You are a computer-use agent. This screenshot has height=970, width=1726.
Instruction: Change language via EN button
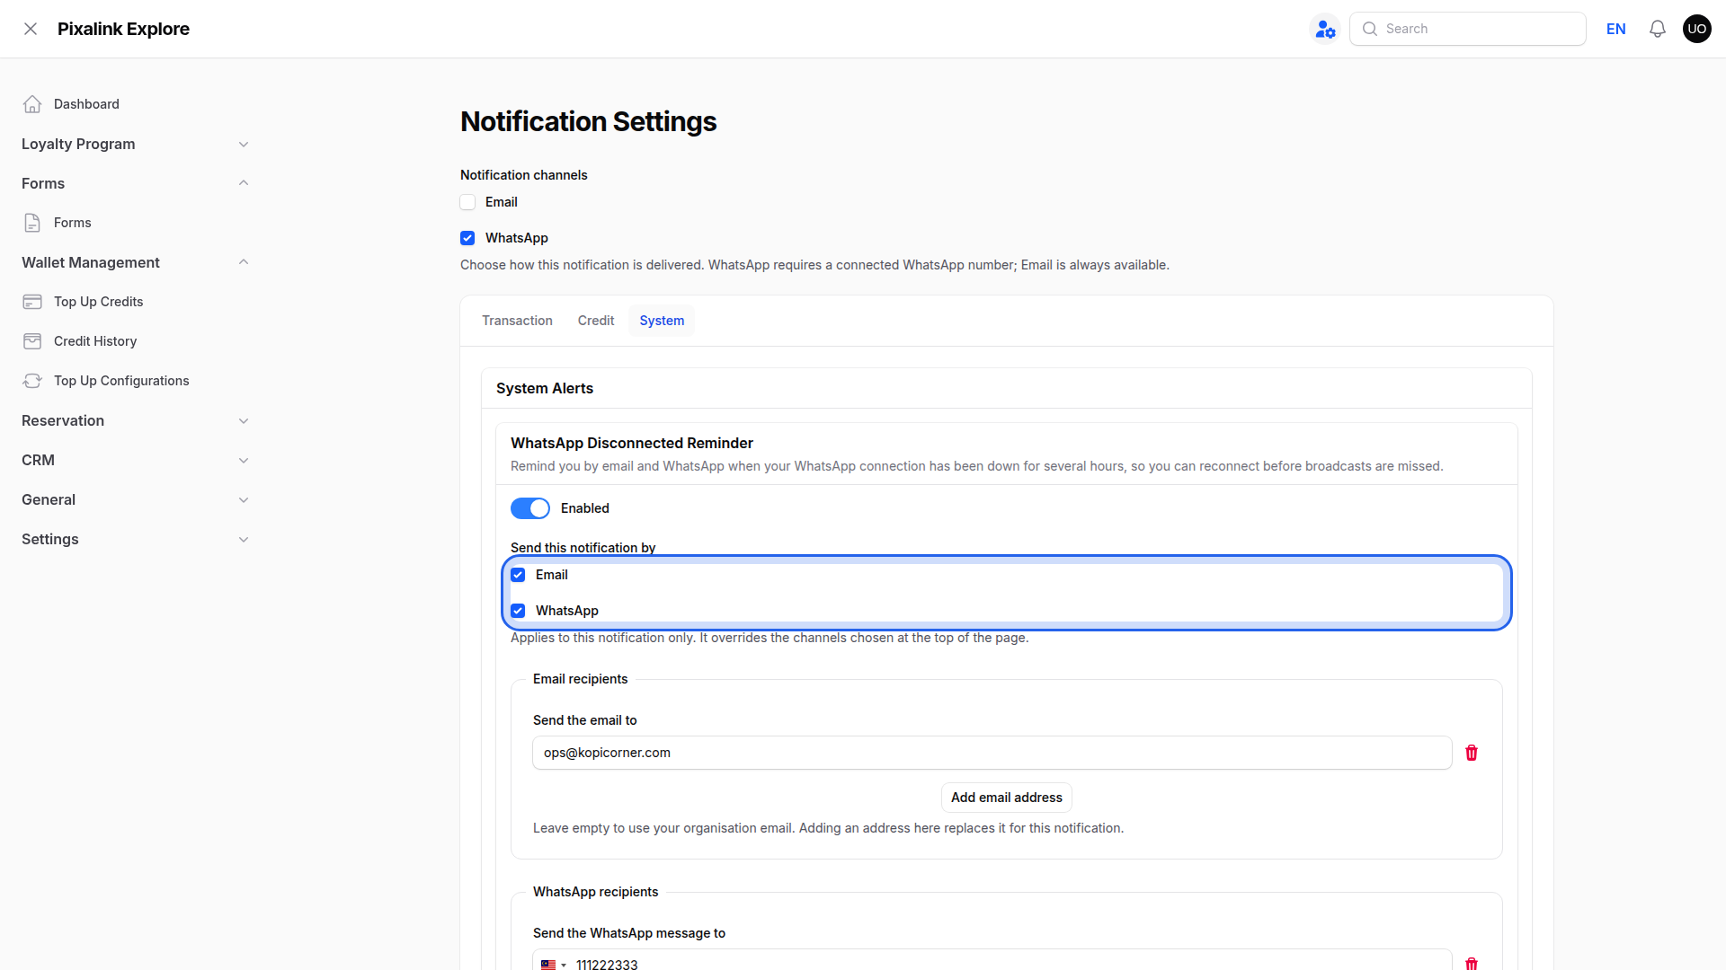[1616, 29]
